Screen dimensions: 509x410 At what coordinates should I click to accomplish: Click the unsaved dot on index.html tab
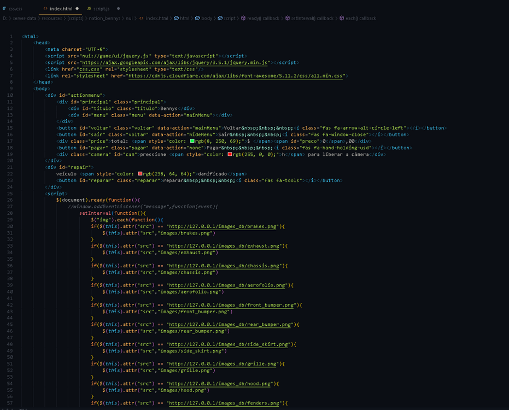coord(77,9)
